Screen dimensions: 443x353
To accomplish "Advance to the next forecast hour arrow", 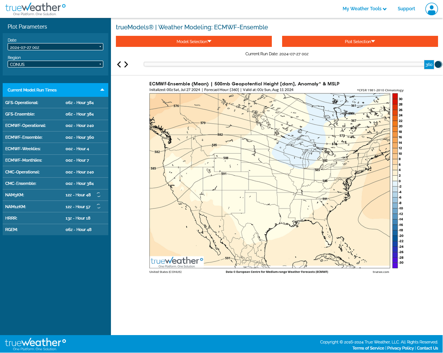I will coord(126,64).
